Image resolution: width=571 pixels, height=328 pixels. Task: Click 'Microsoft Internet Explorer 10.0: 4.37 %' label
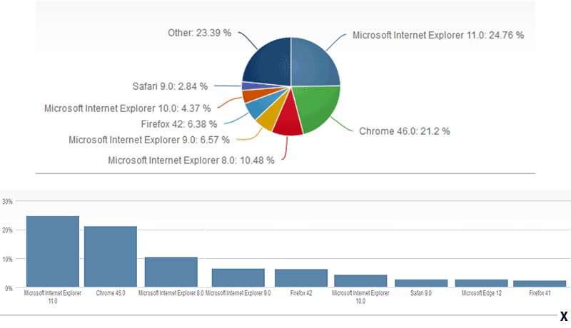(128, 108)
